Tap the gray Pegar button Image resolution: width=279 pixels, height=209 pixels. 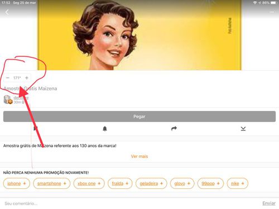coord(139,116)
